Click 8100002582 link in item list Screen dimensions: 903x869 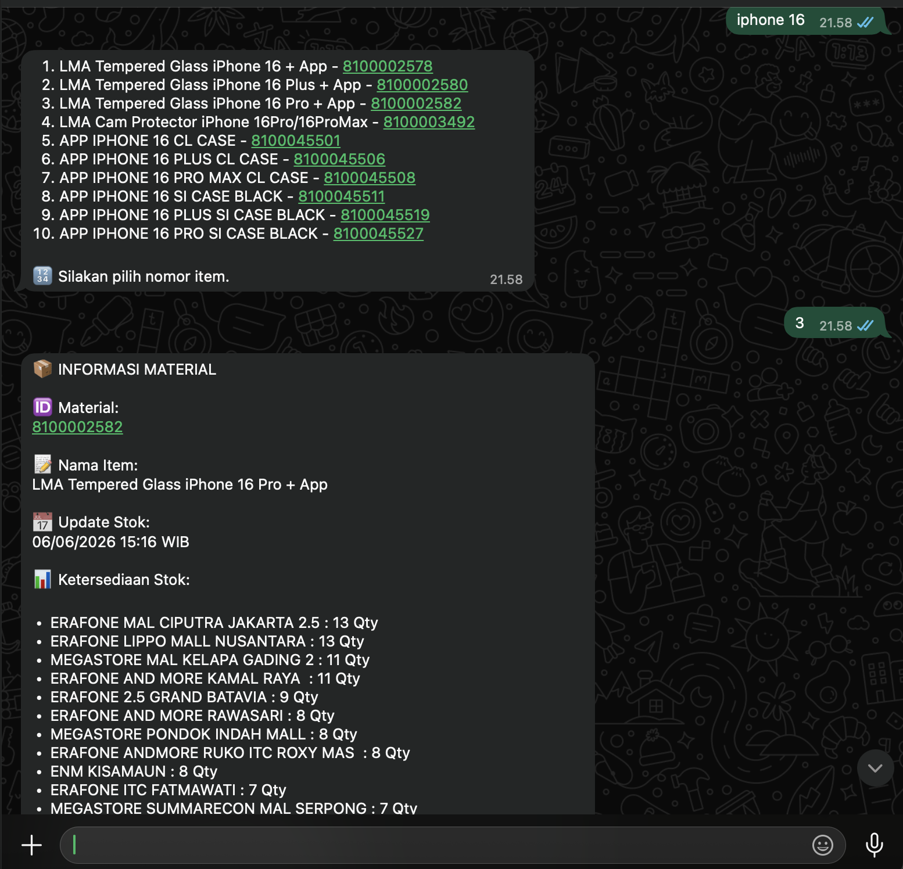[416, 103]
